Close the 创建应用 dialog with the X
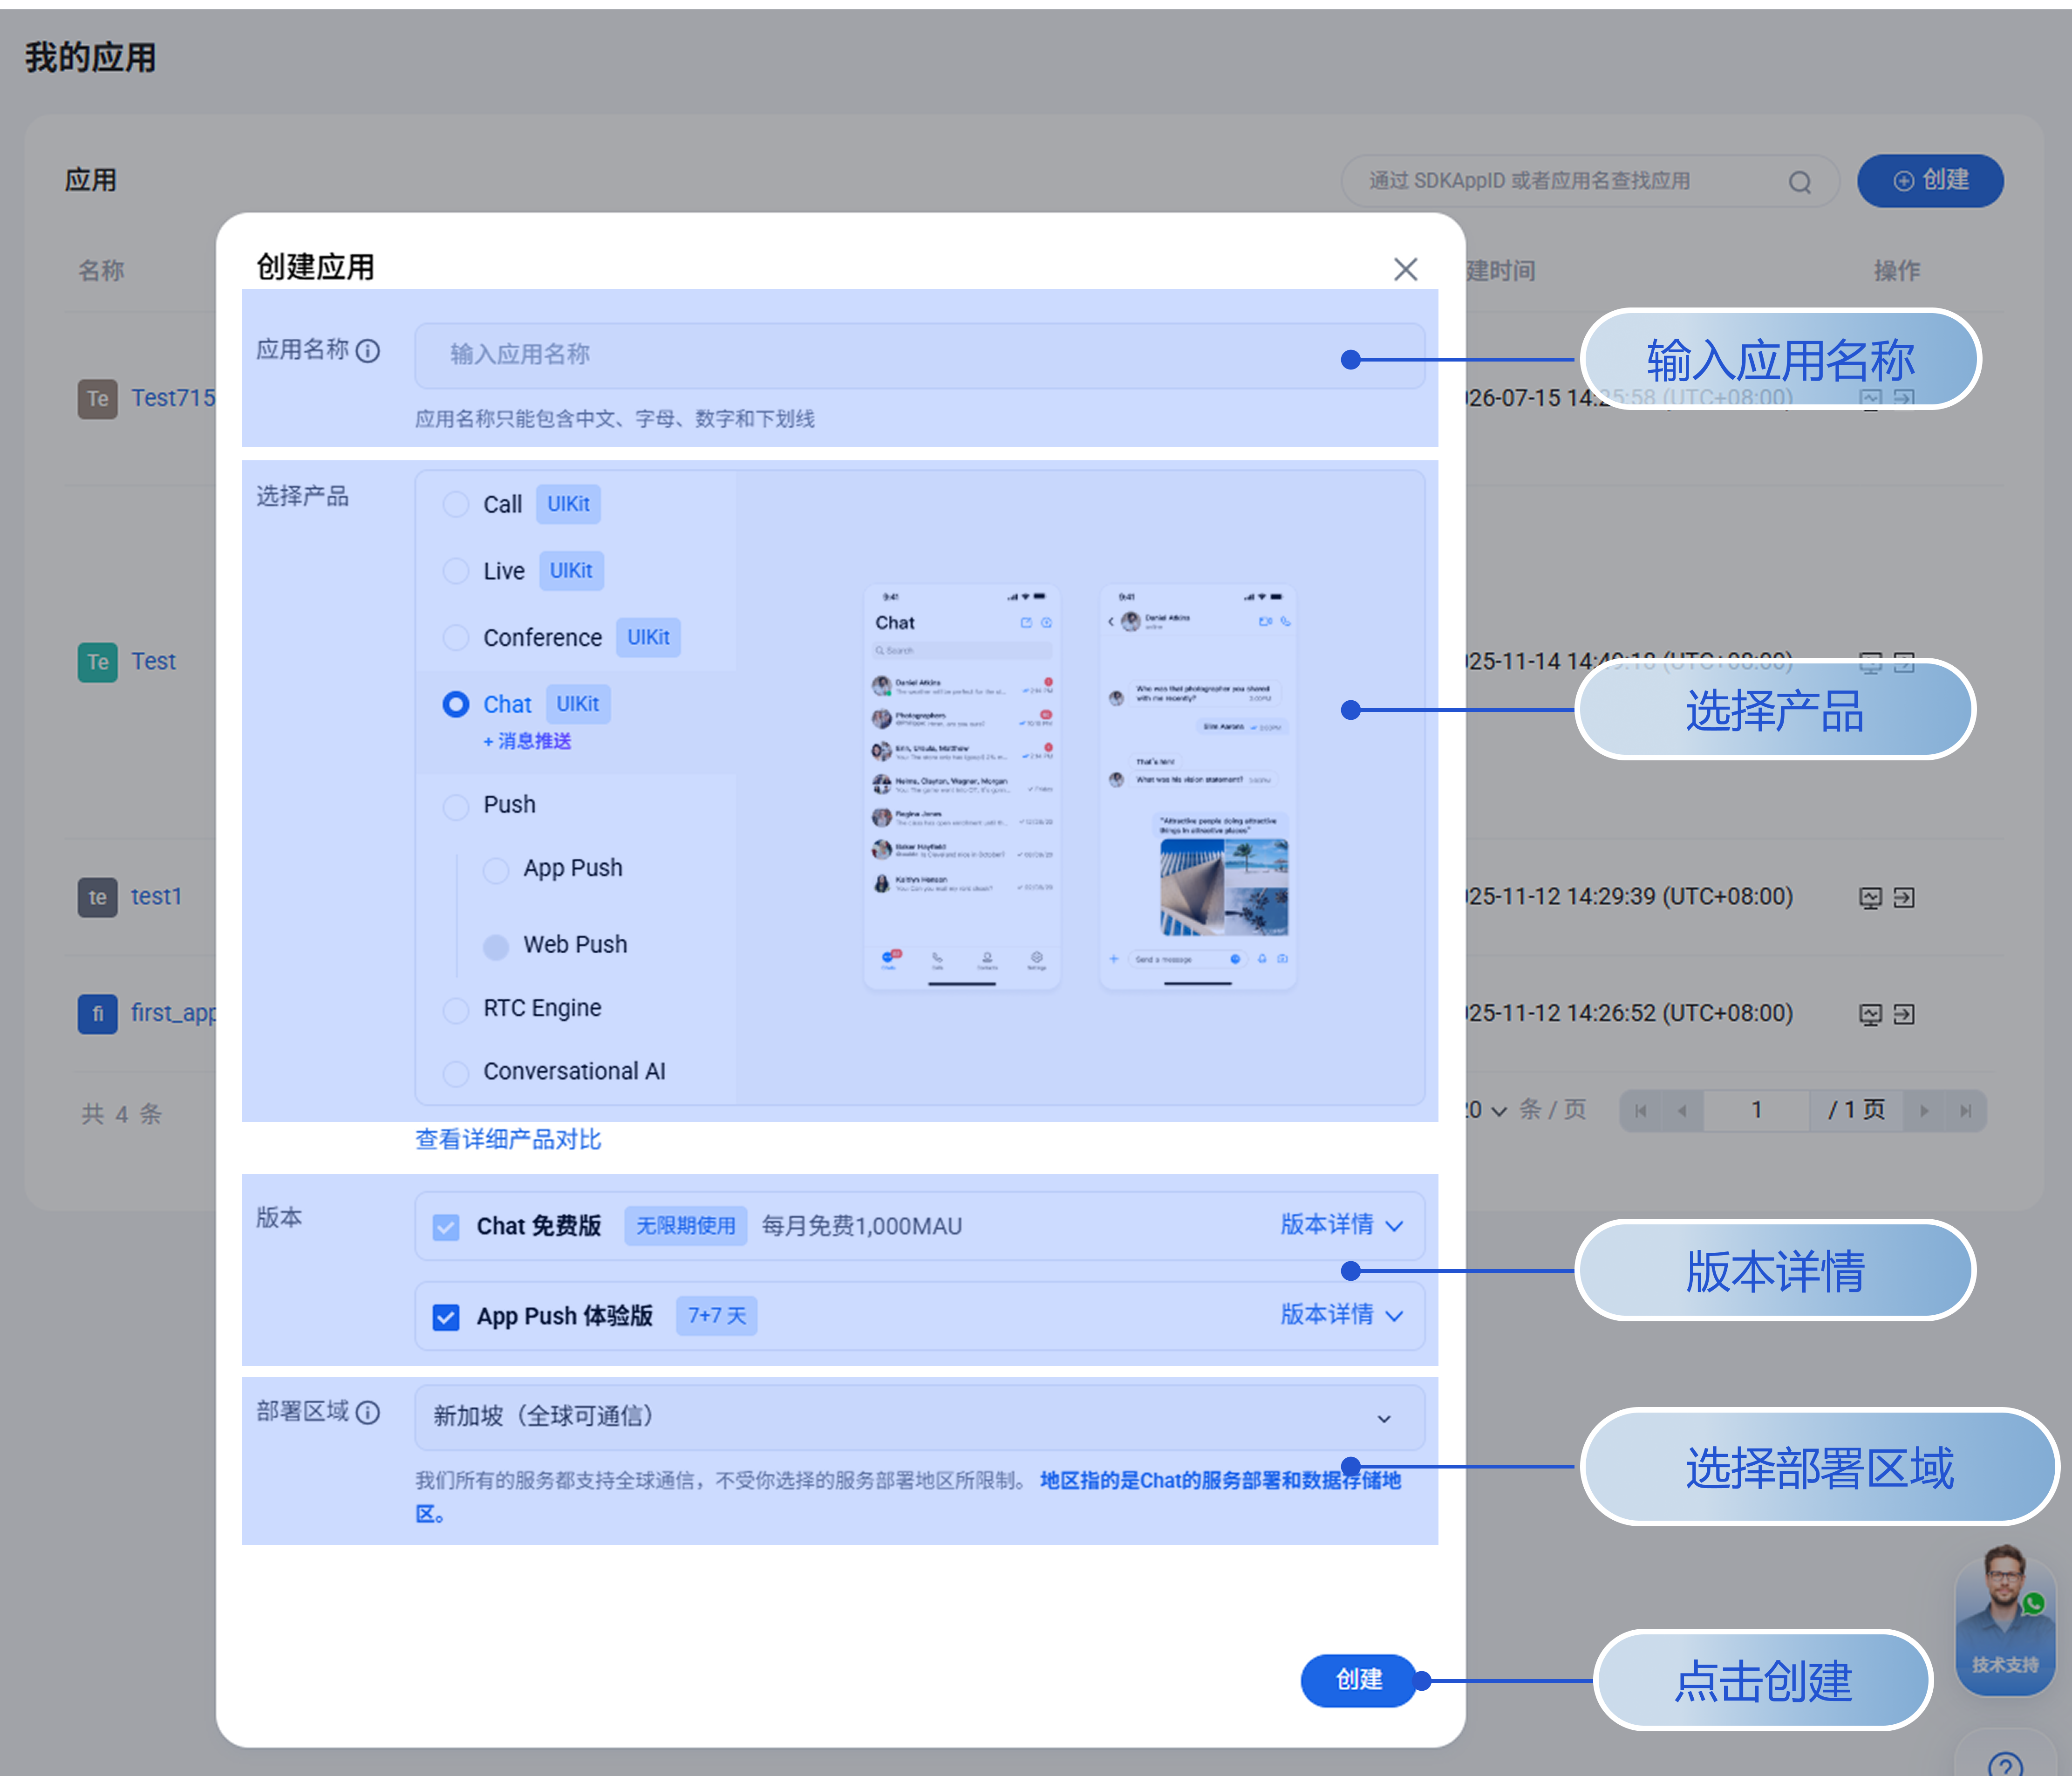This screenshot has height=1776, width=2072. coord(1405,269)
